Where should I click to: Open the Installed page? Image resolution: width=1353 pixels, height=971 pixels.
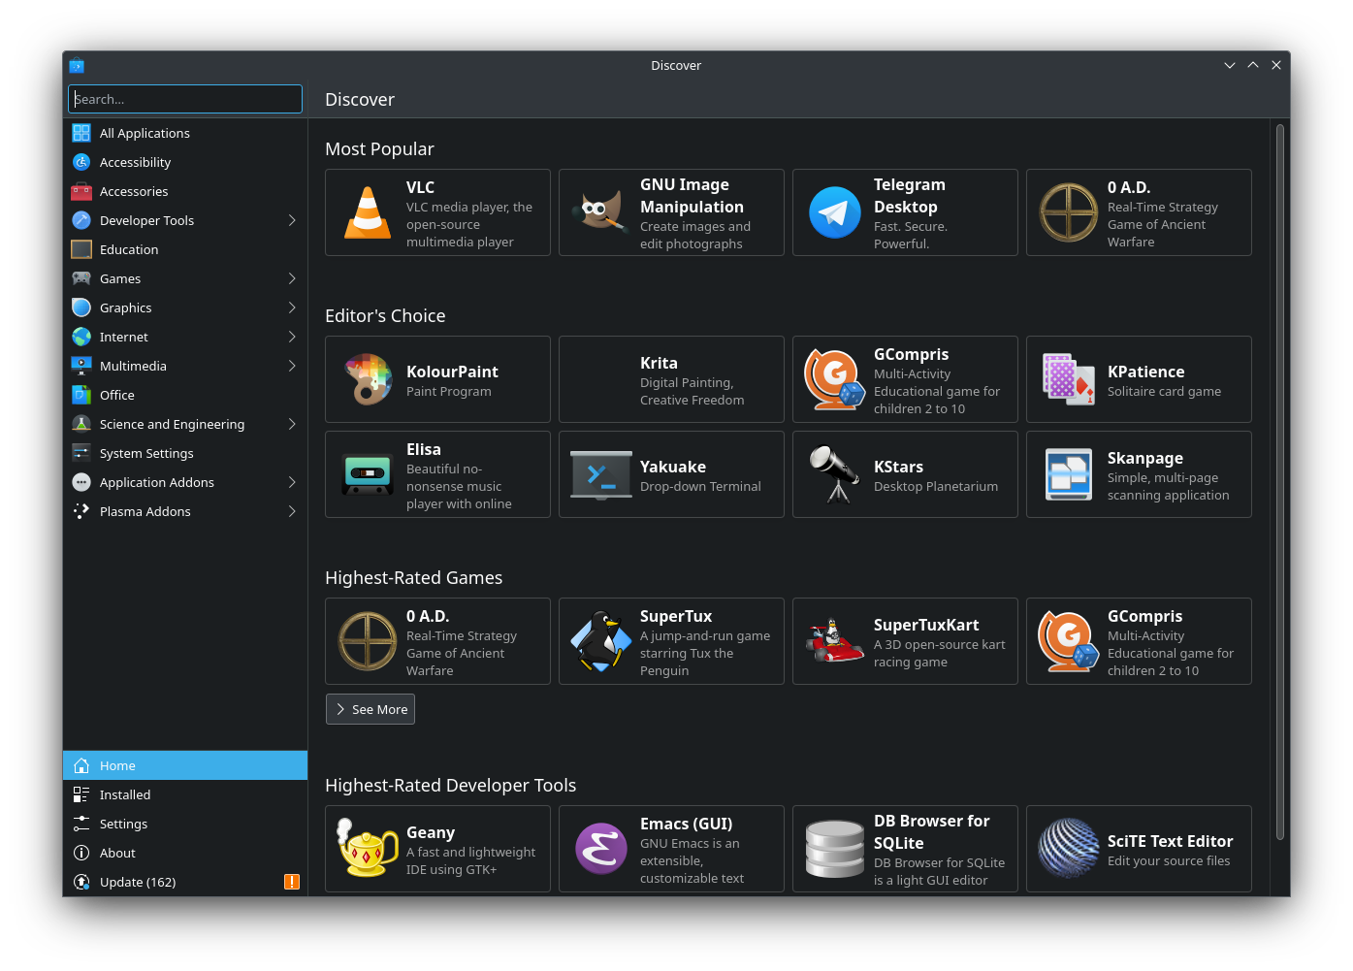(x=185, y=794)
